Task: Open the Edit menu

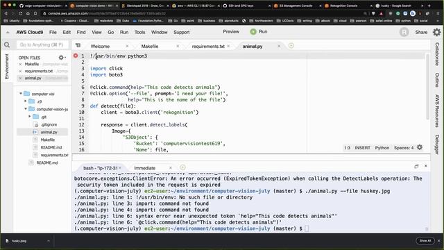Action: pyautogui.click(x=67, y=33)
